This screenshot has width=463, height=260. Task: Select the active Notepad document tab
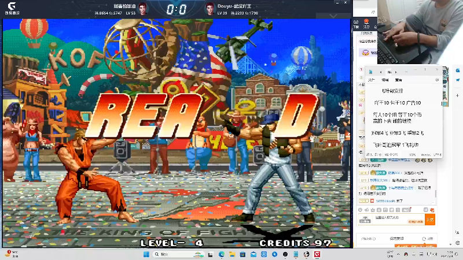[x=389, y=72]
